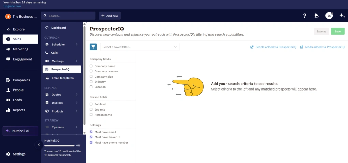Screen dimensions: 348x163
Task: Open People added via ProspectorIQ link
Action: 273,47
